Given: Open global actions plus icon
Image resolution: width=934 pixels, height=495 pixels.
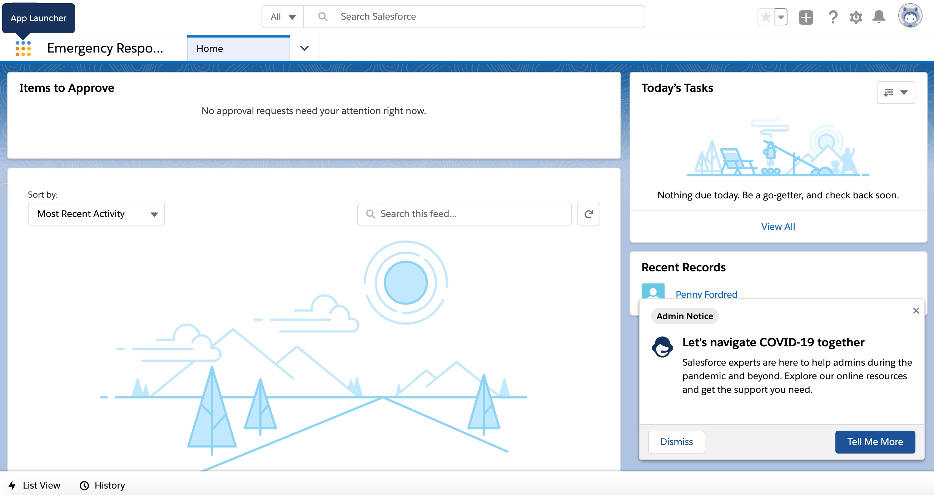Looking at the screenshot, I should coord(806,17).
